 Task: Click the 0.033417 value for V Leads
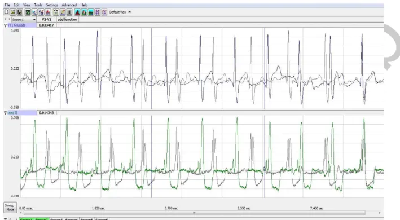click(x=46, y=25)
